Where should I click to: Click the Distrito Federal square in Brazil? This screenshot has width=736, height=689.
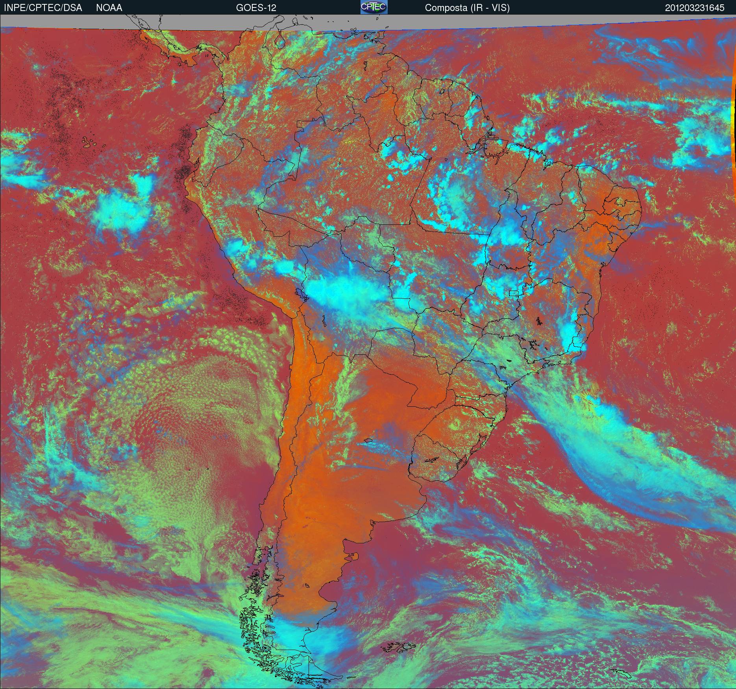pos(514,293)
